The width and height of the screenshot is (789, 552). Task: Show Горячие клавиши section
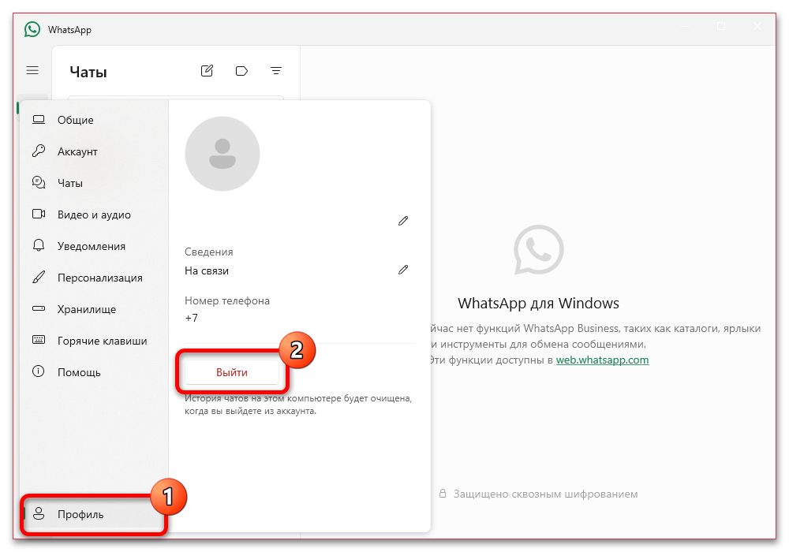click(94, 341)
